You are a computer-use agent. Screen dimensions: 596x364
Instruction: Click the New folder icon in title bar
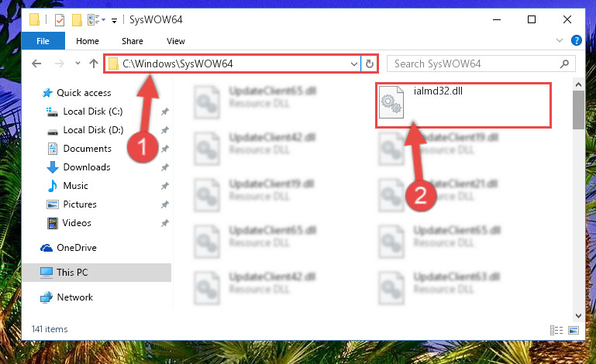(x=78, y=20)
